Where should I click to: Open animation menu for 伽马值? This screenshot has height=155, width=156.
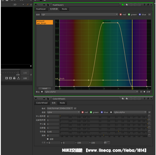click(x=149, y=132)
